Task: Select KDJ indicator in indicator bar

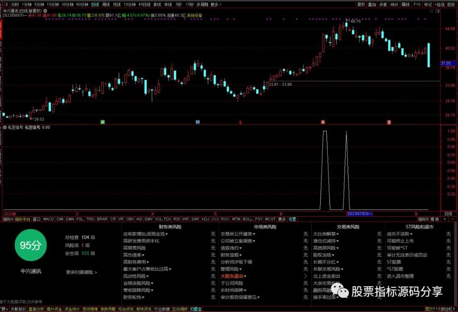Action: click(205, 219)
